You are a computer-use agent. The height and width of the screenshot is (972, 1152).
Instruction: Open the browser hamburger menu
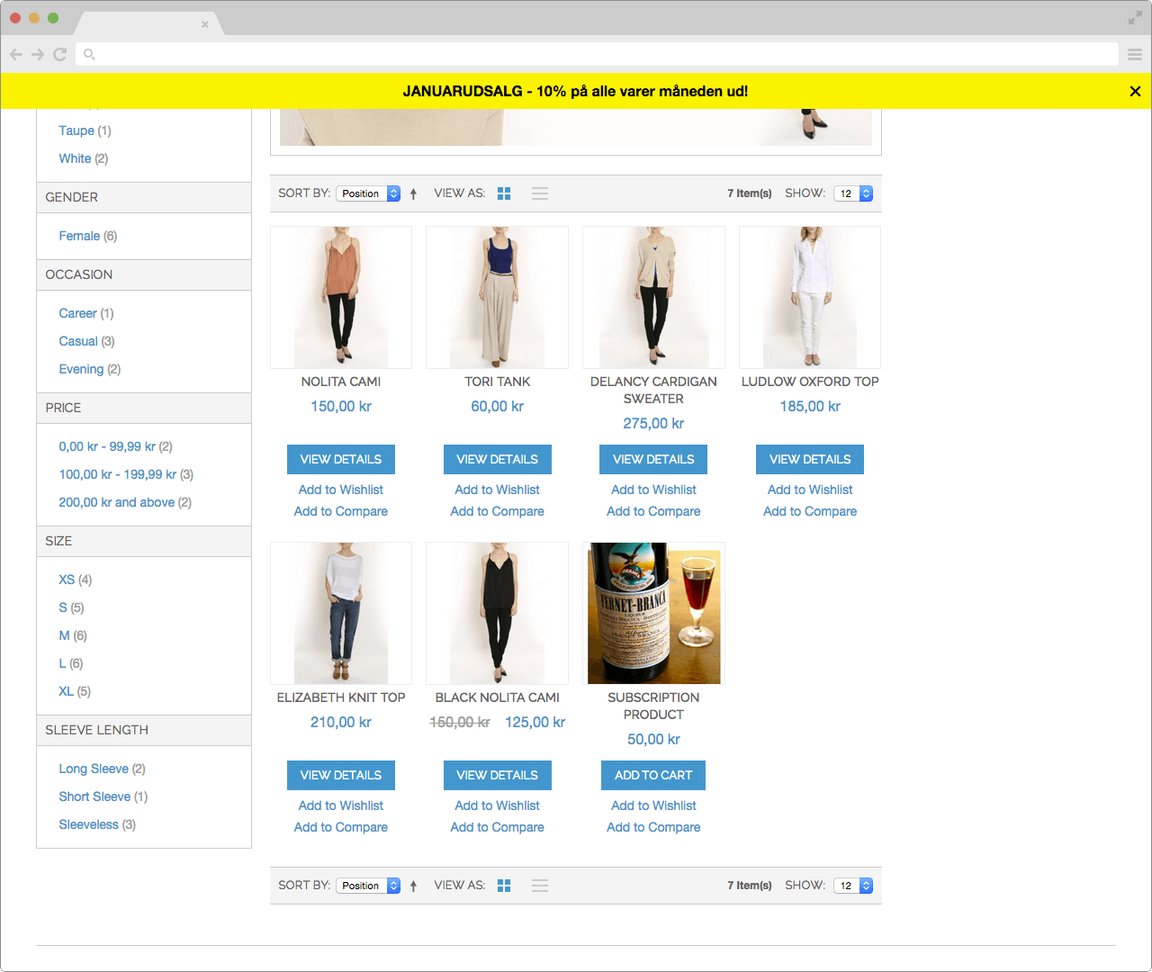tap(1135, 54)
